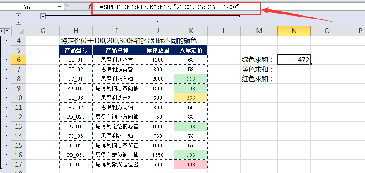Select column header G
Screen dimensions: 365x173
(x=43, y=31)
